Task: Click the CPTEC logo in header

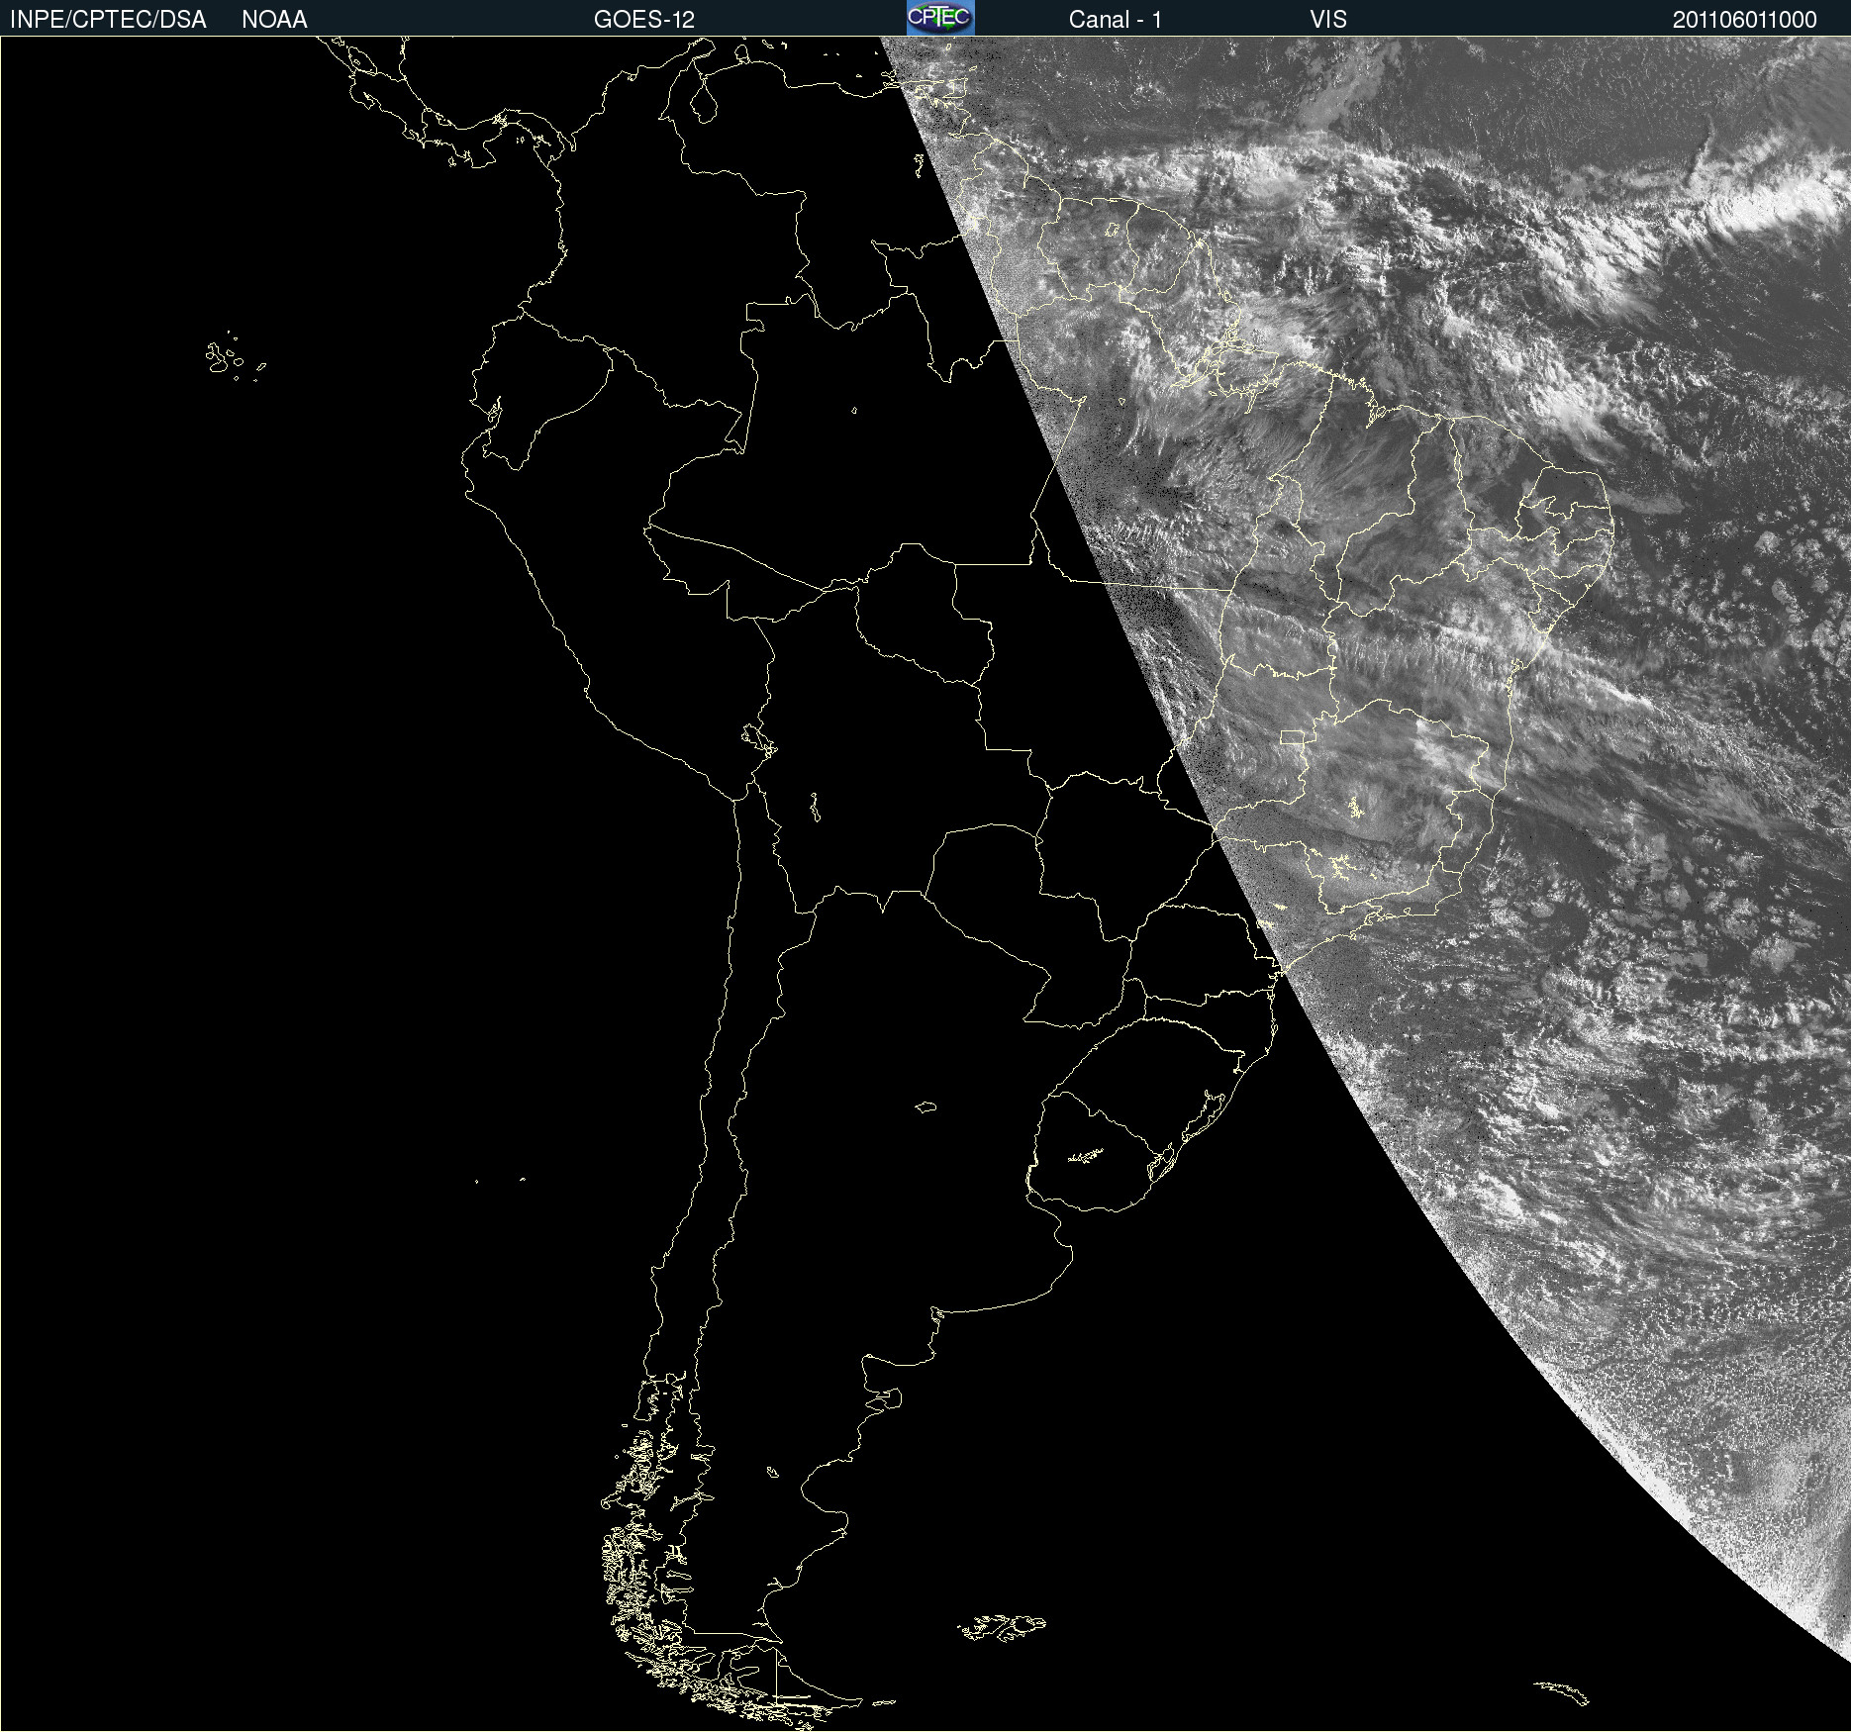Action: (x=940, y=18)
